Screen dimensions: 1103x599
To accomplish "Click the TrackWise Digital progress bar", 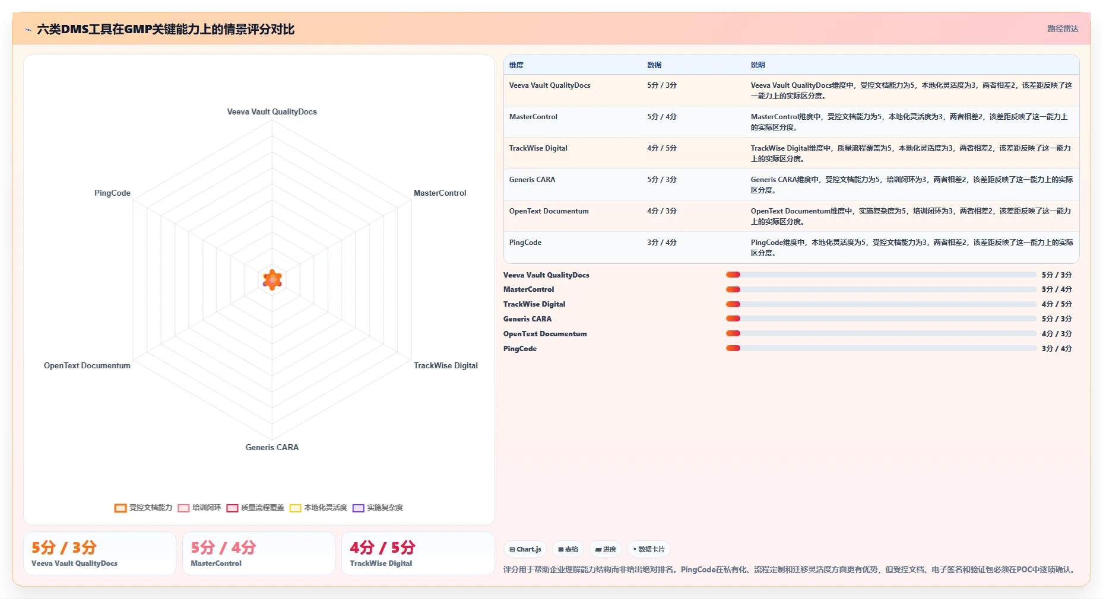I will [x=881, y=304].
